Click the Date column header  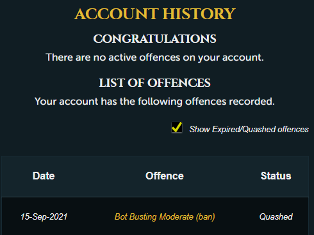(x=44, y=176)
